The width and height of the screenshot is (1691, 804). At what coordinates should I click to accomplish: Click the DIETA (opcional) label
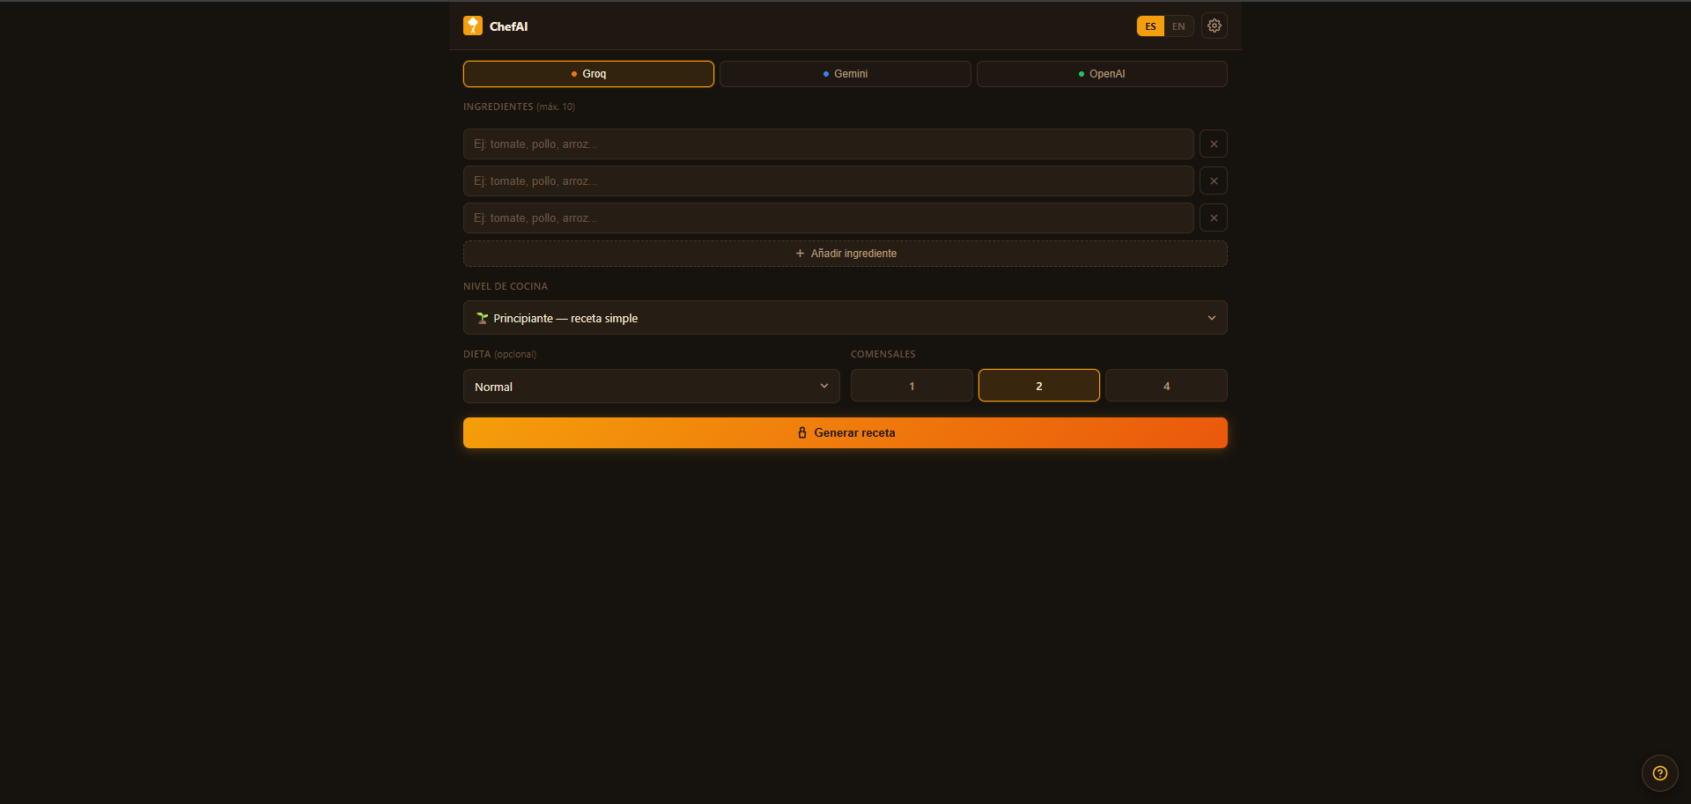tap(499, 354)
